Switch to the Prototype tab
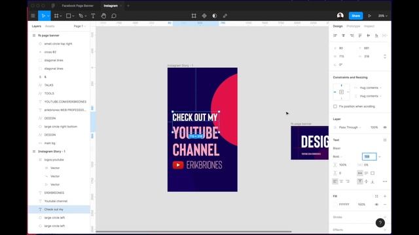The width and height of the screenshot is (419, 235). 354,26
